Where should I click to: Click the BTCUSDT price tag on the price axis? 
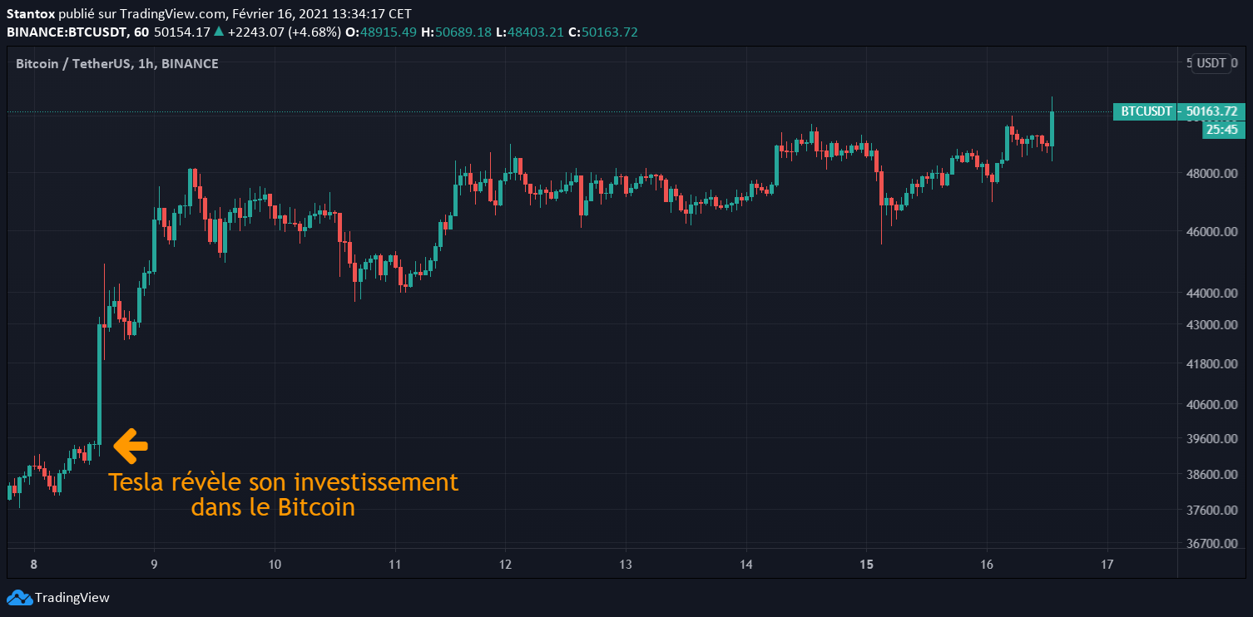click(x=1176, y=111)
